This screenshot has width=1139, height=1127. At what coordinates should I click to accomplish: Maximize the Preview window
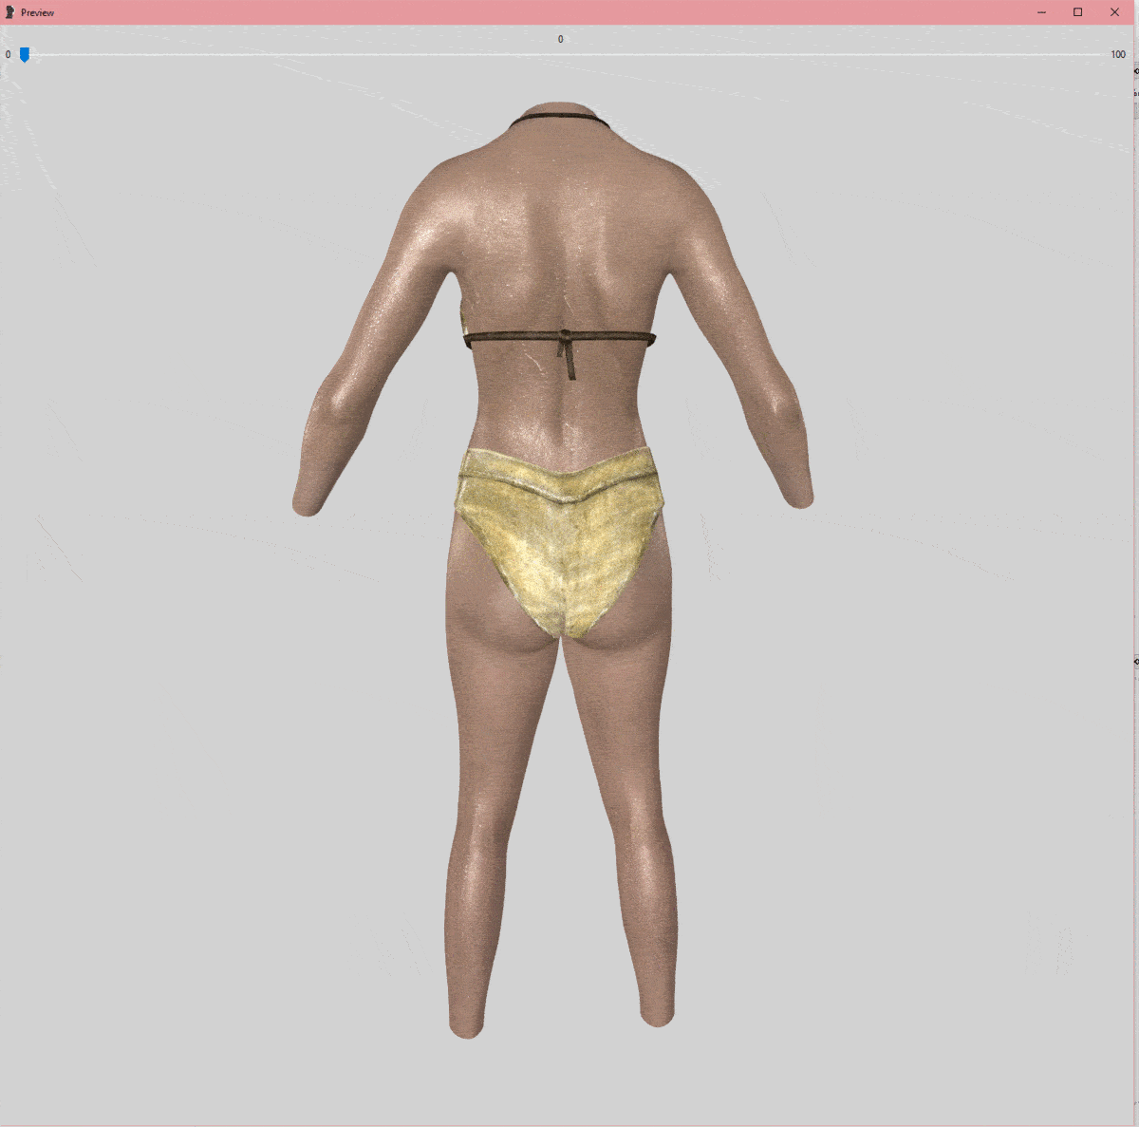(1078, 12)
